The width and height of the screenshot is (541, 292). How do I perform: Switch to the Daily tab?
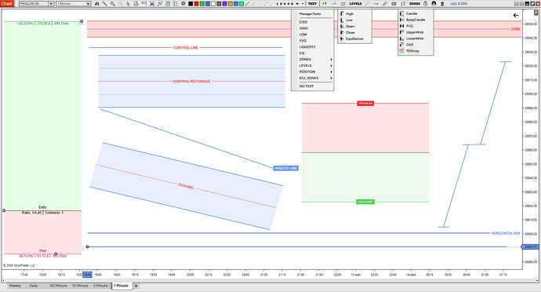point(34,286)
